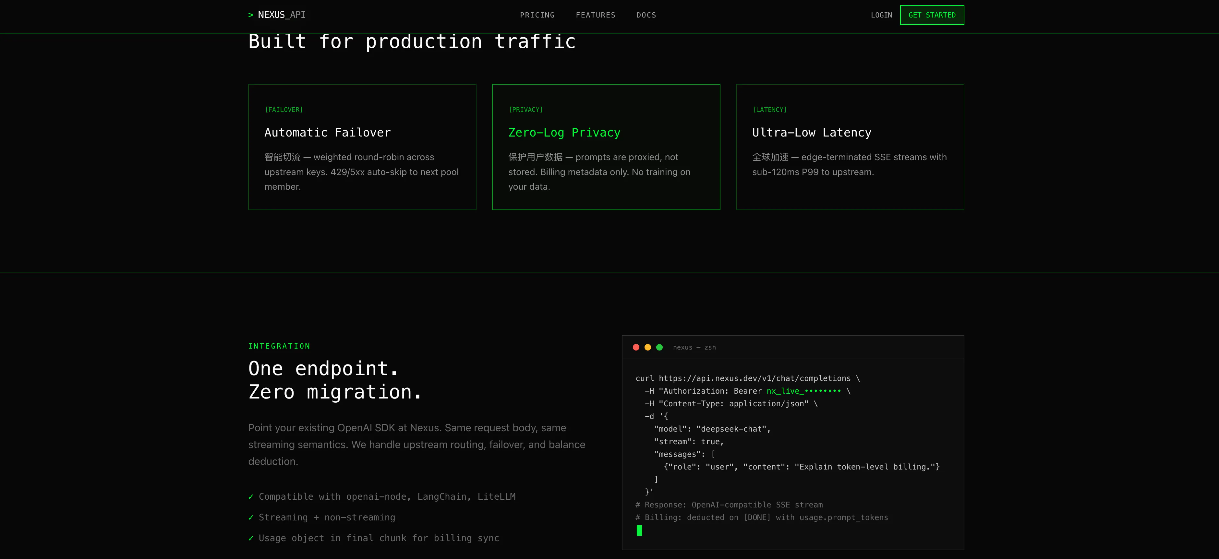Click the nx_live_ API key token

click(x=803, y=391)
